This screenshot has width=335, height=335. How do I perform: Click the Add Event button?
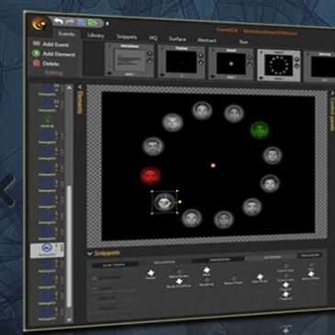(x=50, y=44)
